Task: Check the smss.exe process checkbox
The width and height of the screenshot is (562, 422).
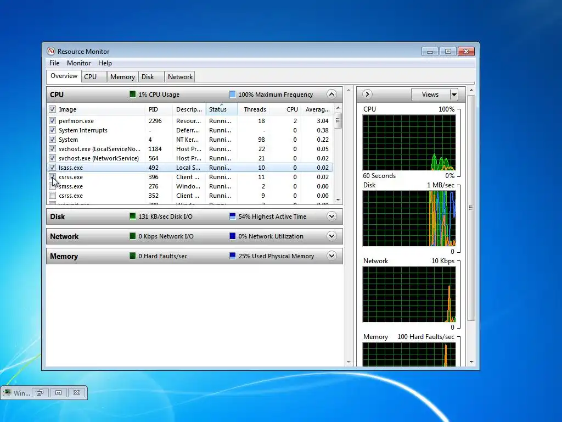Action: (x=52, y=186)
